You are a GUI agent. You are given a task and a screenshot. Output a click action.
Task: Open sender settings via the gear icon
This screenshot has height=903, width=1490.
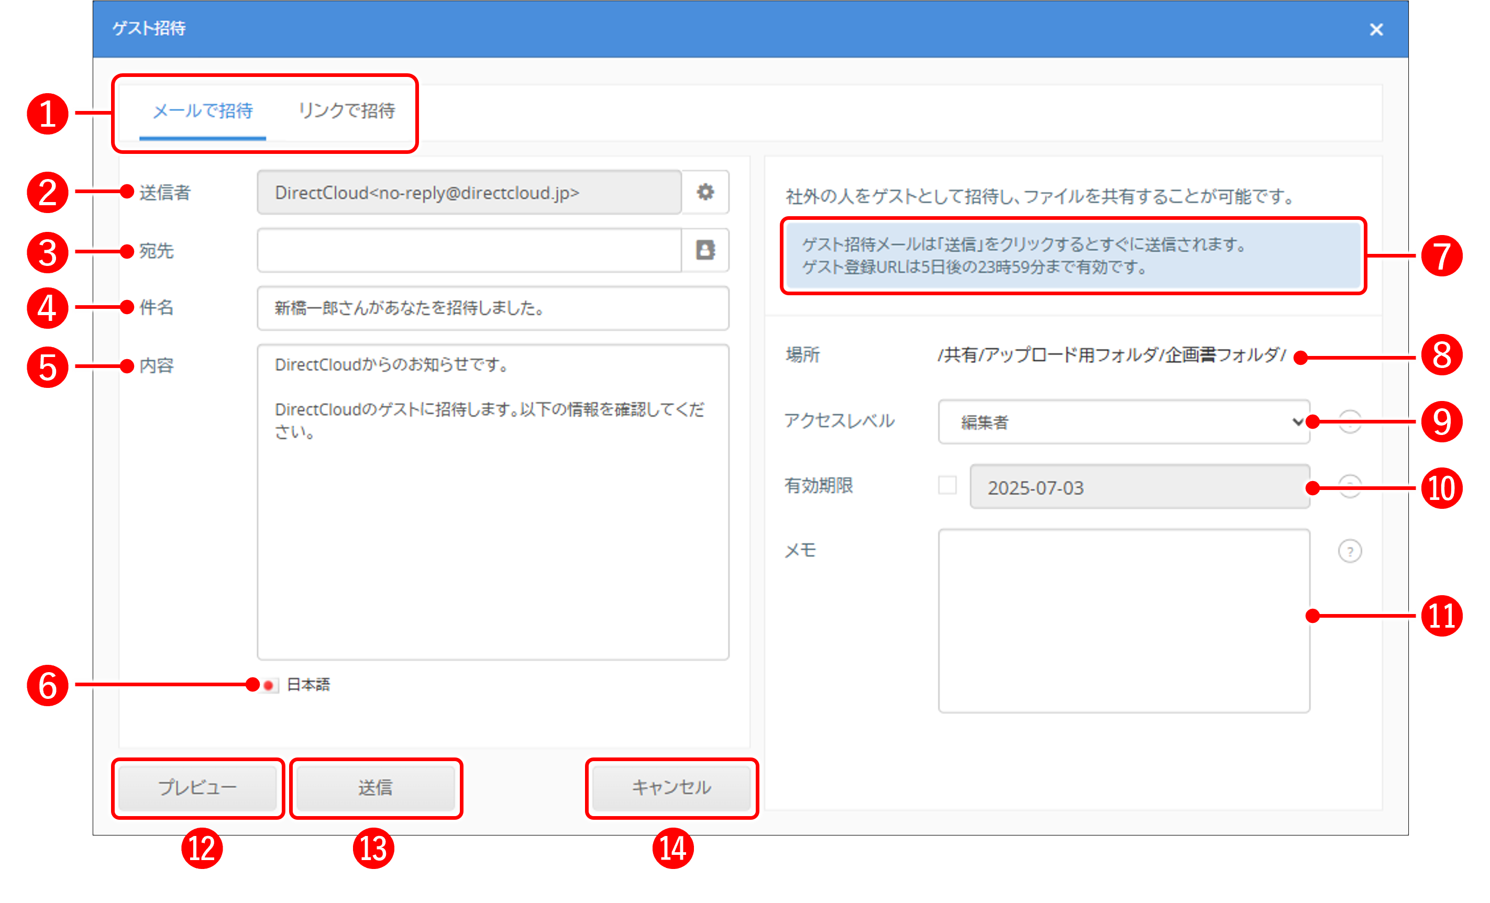705,192
